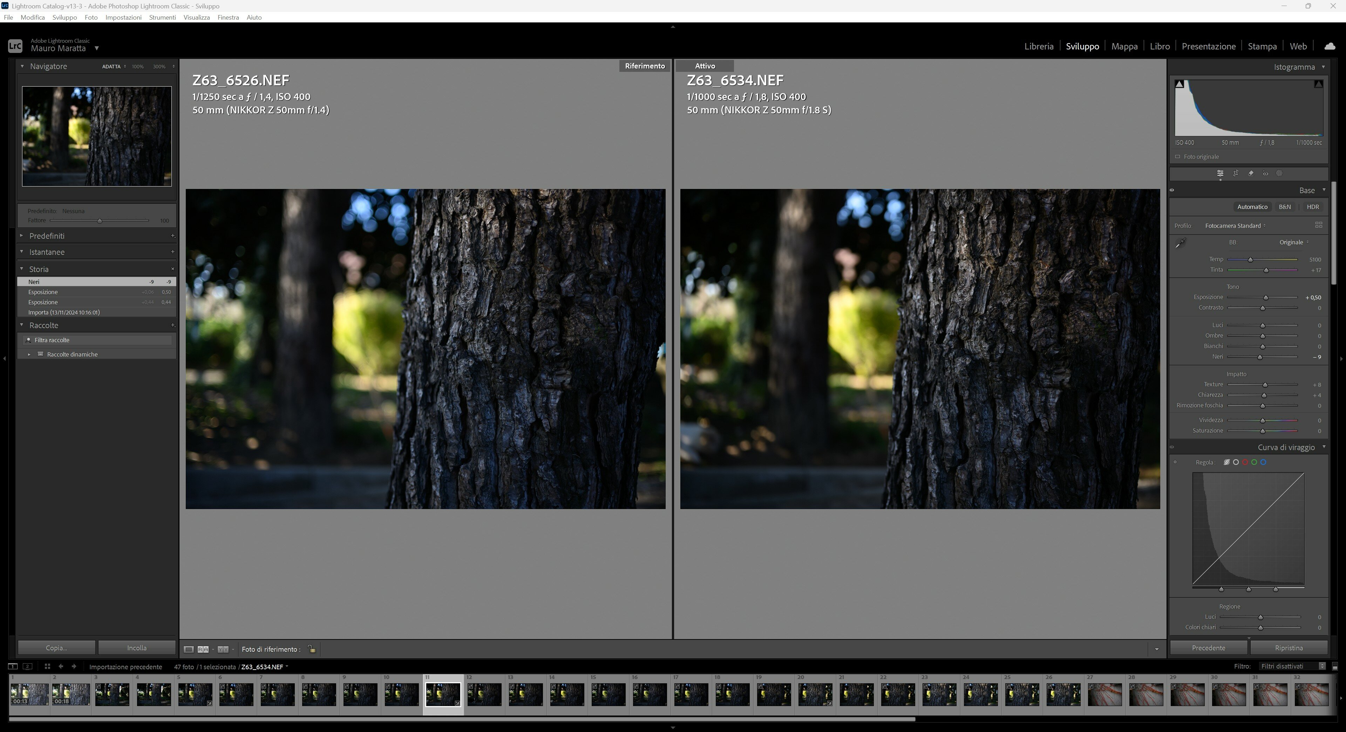Image resolution: width=1346 pixels, height=732 pixels.
Task: Click the Esposizione slider handle
Action: (x=1265, y=298)
